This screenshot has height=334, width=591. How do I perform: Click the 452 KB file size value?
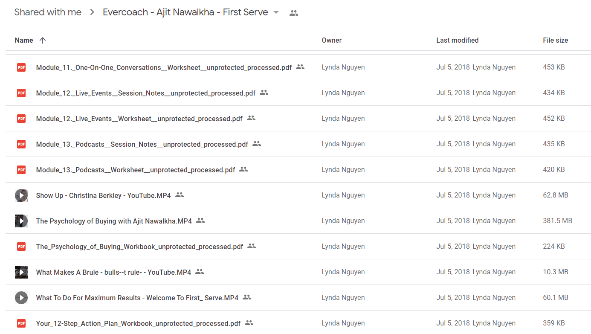coord(554,118)
